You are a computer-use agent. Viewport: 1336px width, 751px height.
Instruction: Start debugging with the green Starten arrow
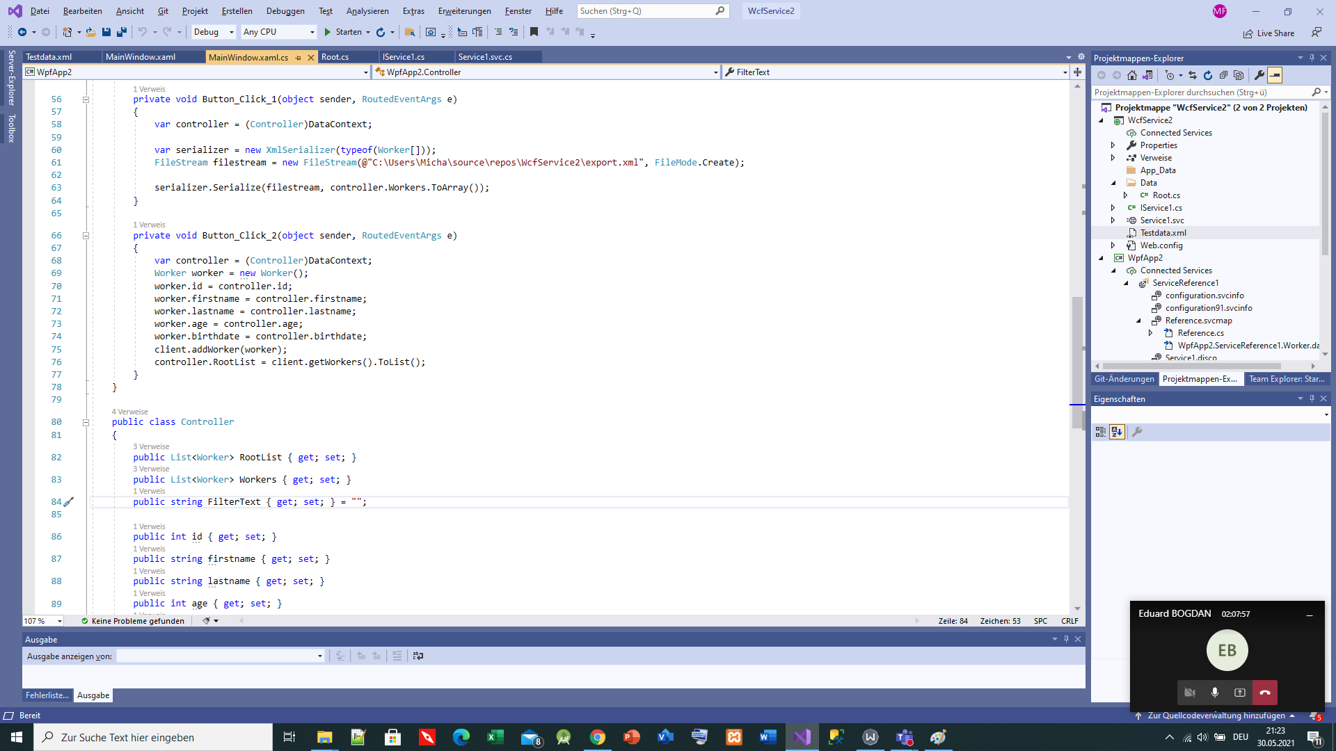click(x=327, y=32)
